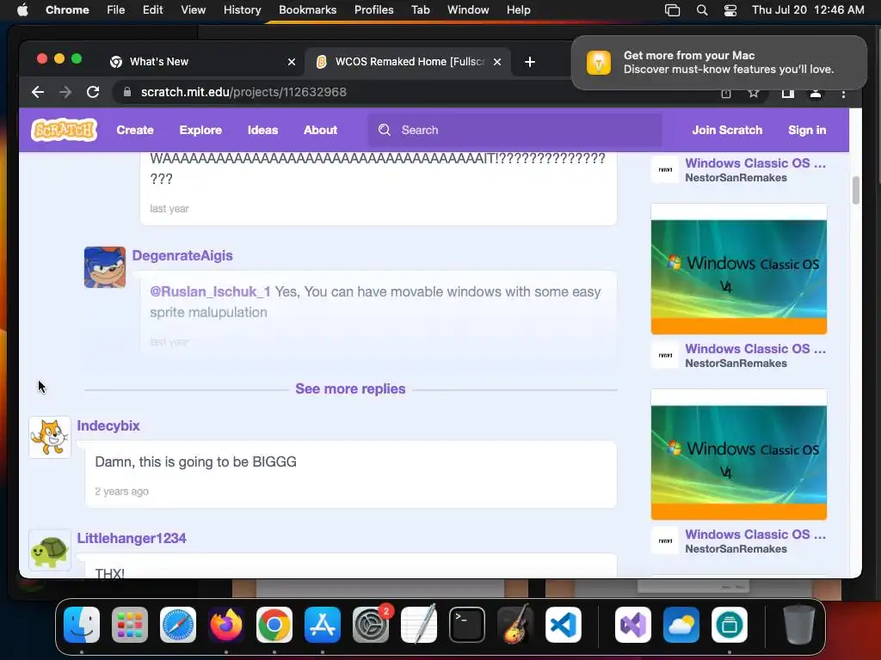881x660 pixels.
Task: Click Join Scratch
Action: pyautogui.click(x=727, y=131)
